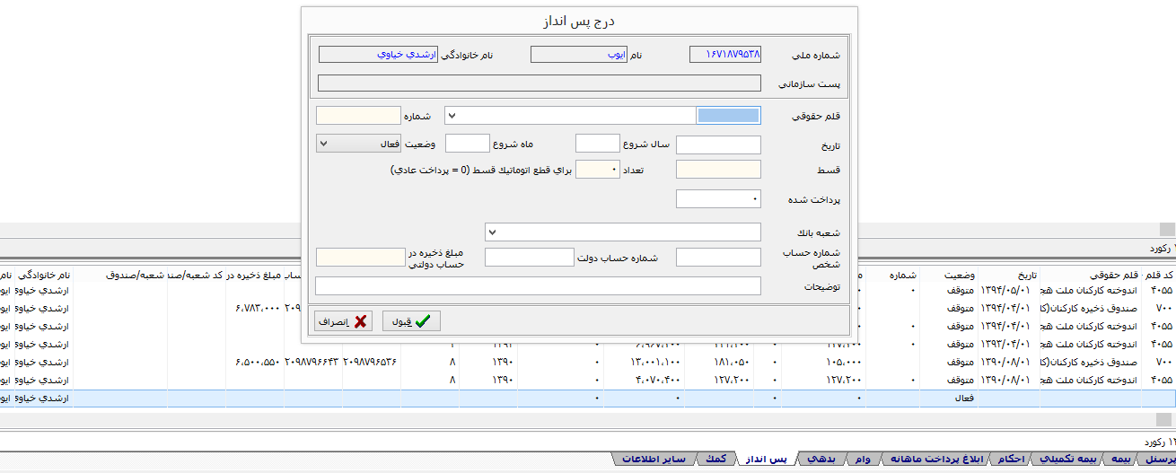The height and width of the screenshot is (473, 1176).
Task: Click the قسط installment amount field
Action: 718,170
